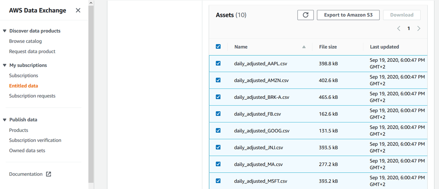Select daily_adjusted_JNJ.csv file name

pos(258,148)
